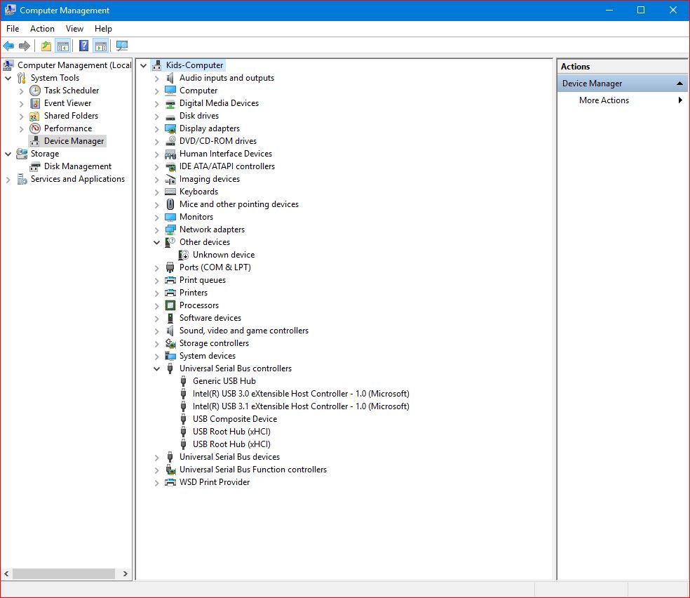Open the File menu

click(x=13, y=29)
